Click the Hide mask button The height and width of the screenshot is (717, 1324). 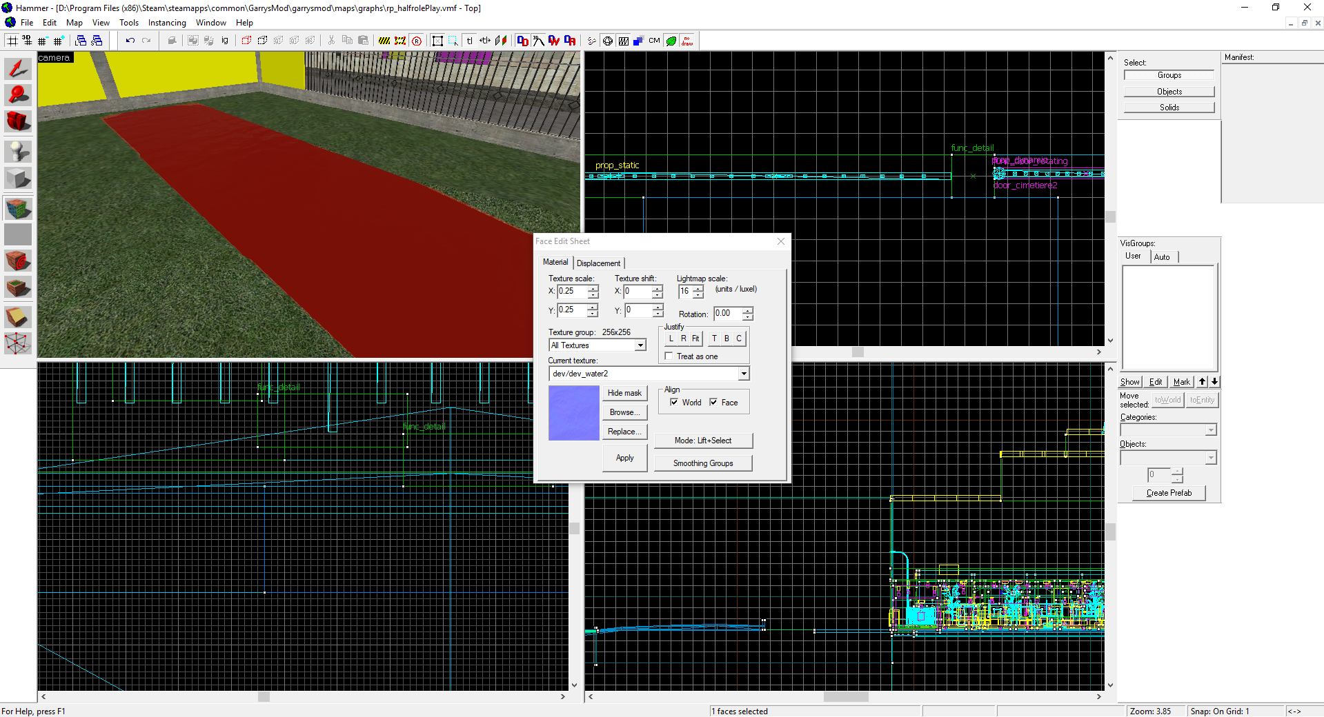pyautogui.click(x=624, y=393)
